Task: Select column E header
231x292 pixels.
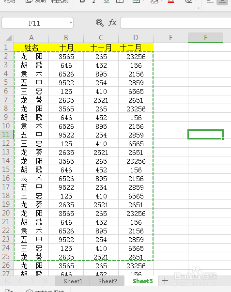Action: (170, 38)
